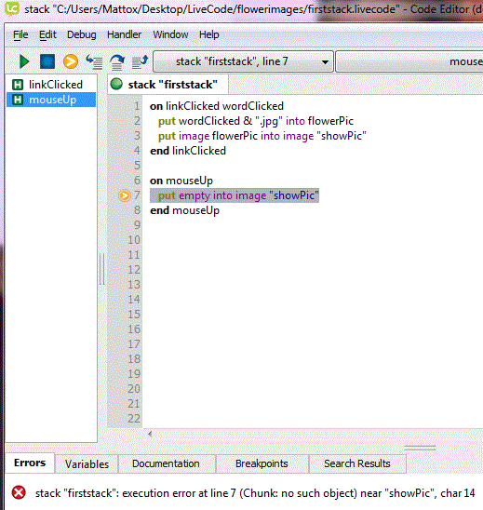Click the orange Show Next Statement icon
The image size is (483, 510).
pyautogui.click(x=71, y=61)
